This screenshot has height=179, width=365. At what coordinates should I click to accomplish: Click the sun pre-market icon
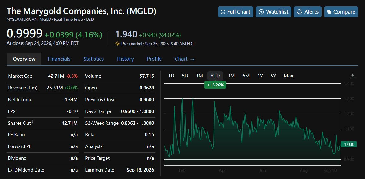118,44
